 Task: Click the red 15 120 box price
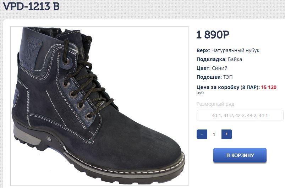(269, 87)
